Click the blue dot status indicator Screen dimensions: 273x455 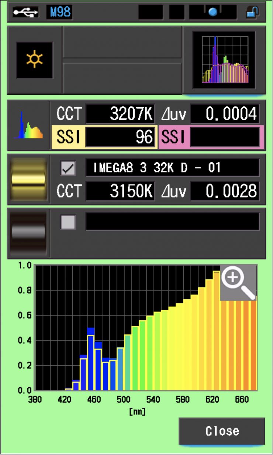click(213, 13)
